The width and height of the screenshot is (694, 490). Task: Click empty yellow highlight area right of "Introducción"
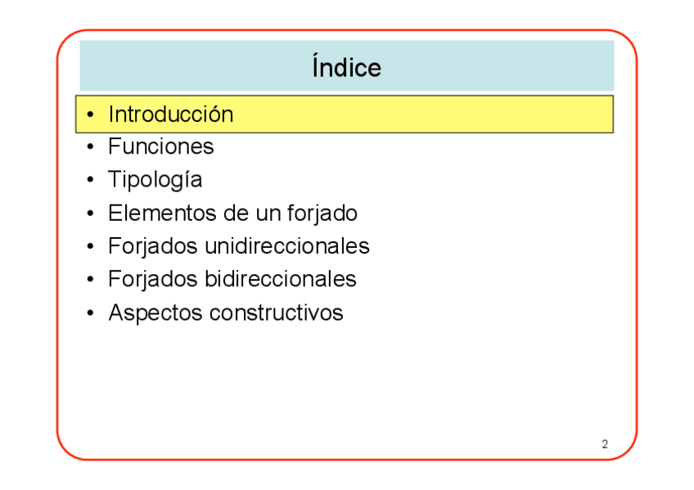426,115
